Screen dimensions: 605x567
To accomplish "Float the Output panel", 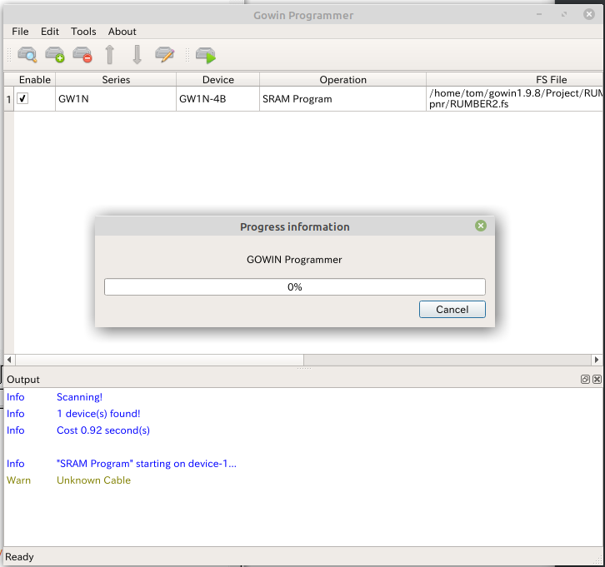I will pyautogui.click(x=585, y=380).
